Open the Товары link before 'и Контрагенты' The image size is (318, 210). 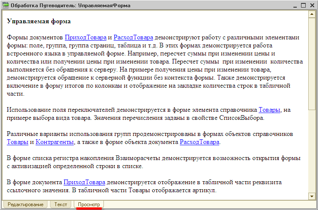[x=17, y=142]
